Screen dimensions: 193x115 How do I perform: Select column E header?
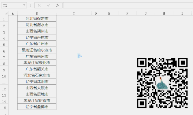(x=109, y=13)
